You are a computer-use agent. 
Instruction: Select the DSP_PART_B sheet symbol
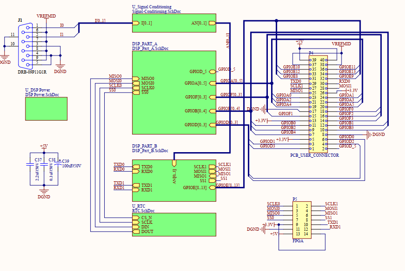coord(174,180)
